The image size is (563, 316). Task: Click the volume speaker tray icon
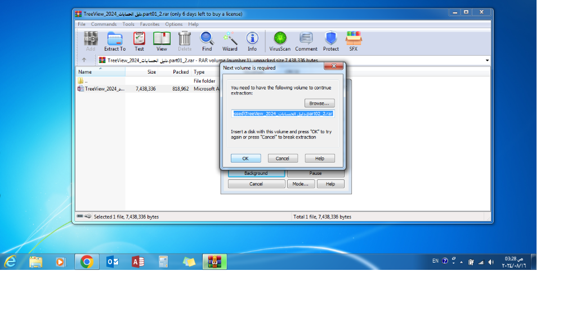[491, 262]
